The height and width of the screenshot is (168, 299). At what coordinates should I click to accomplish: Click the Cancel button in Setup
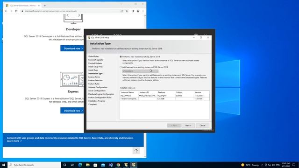[x=202, y=126]
